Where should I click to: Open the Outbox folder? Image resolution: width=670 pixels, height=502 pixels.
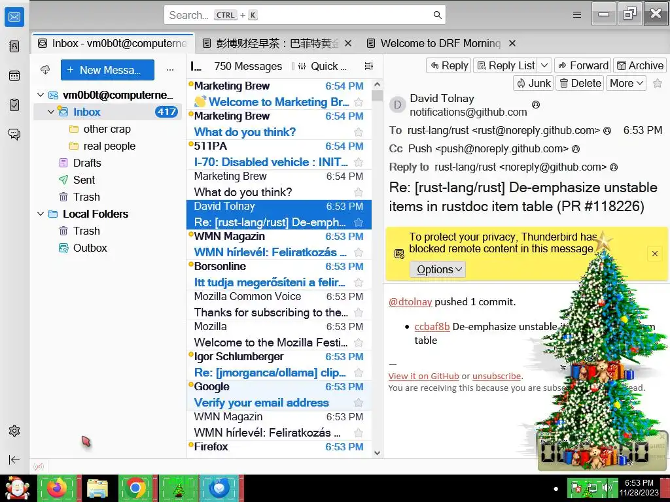(90, 248)
